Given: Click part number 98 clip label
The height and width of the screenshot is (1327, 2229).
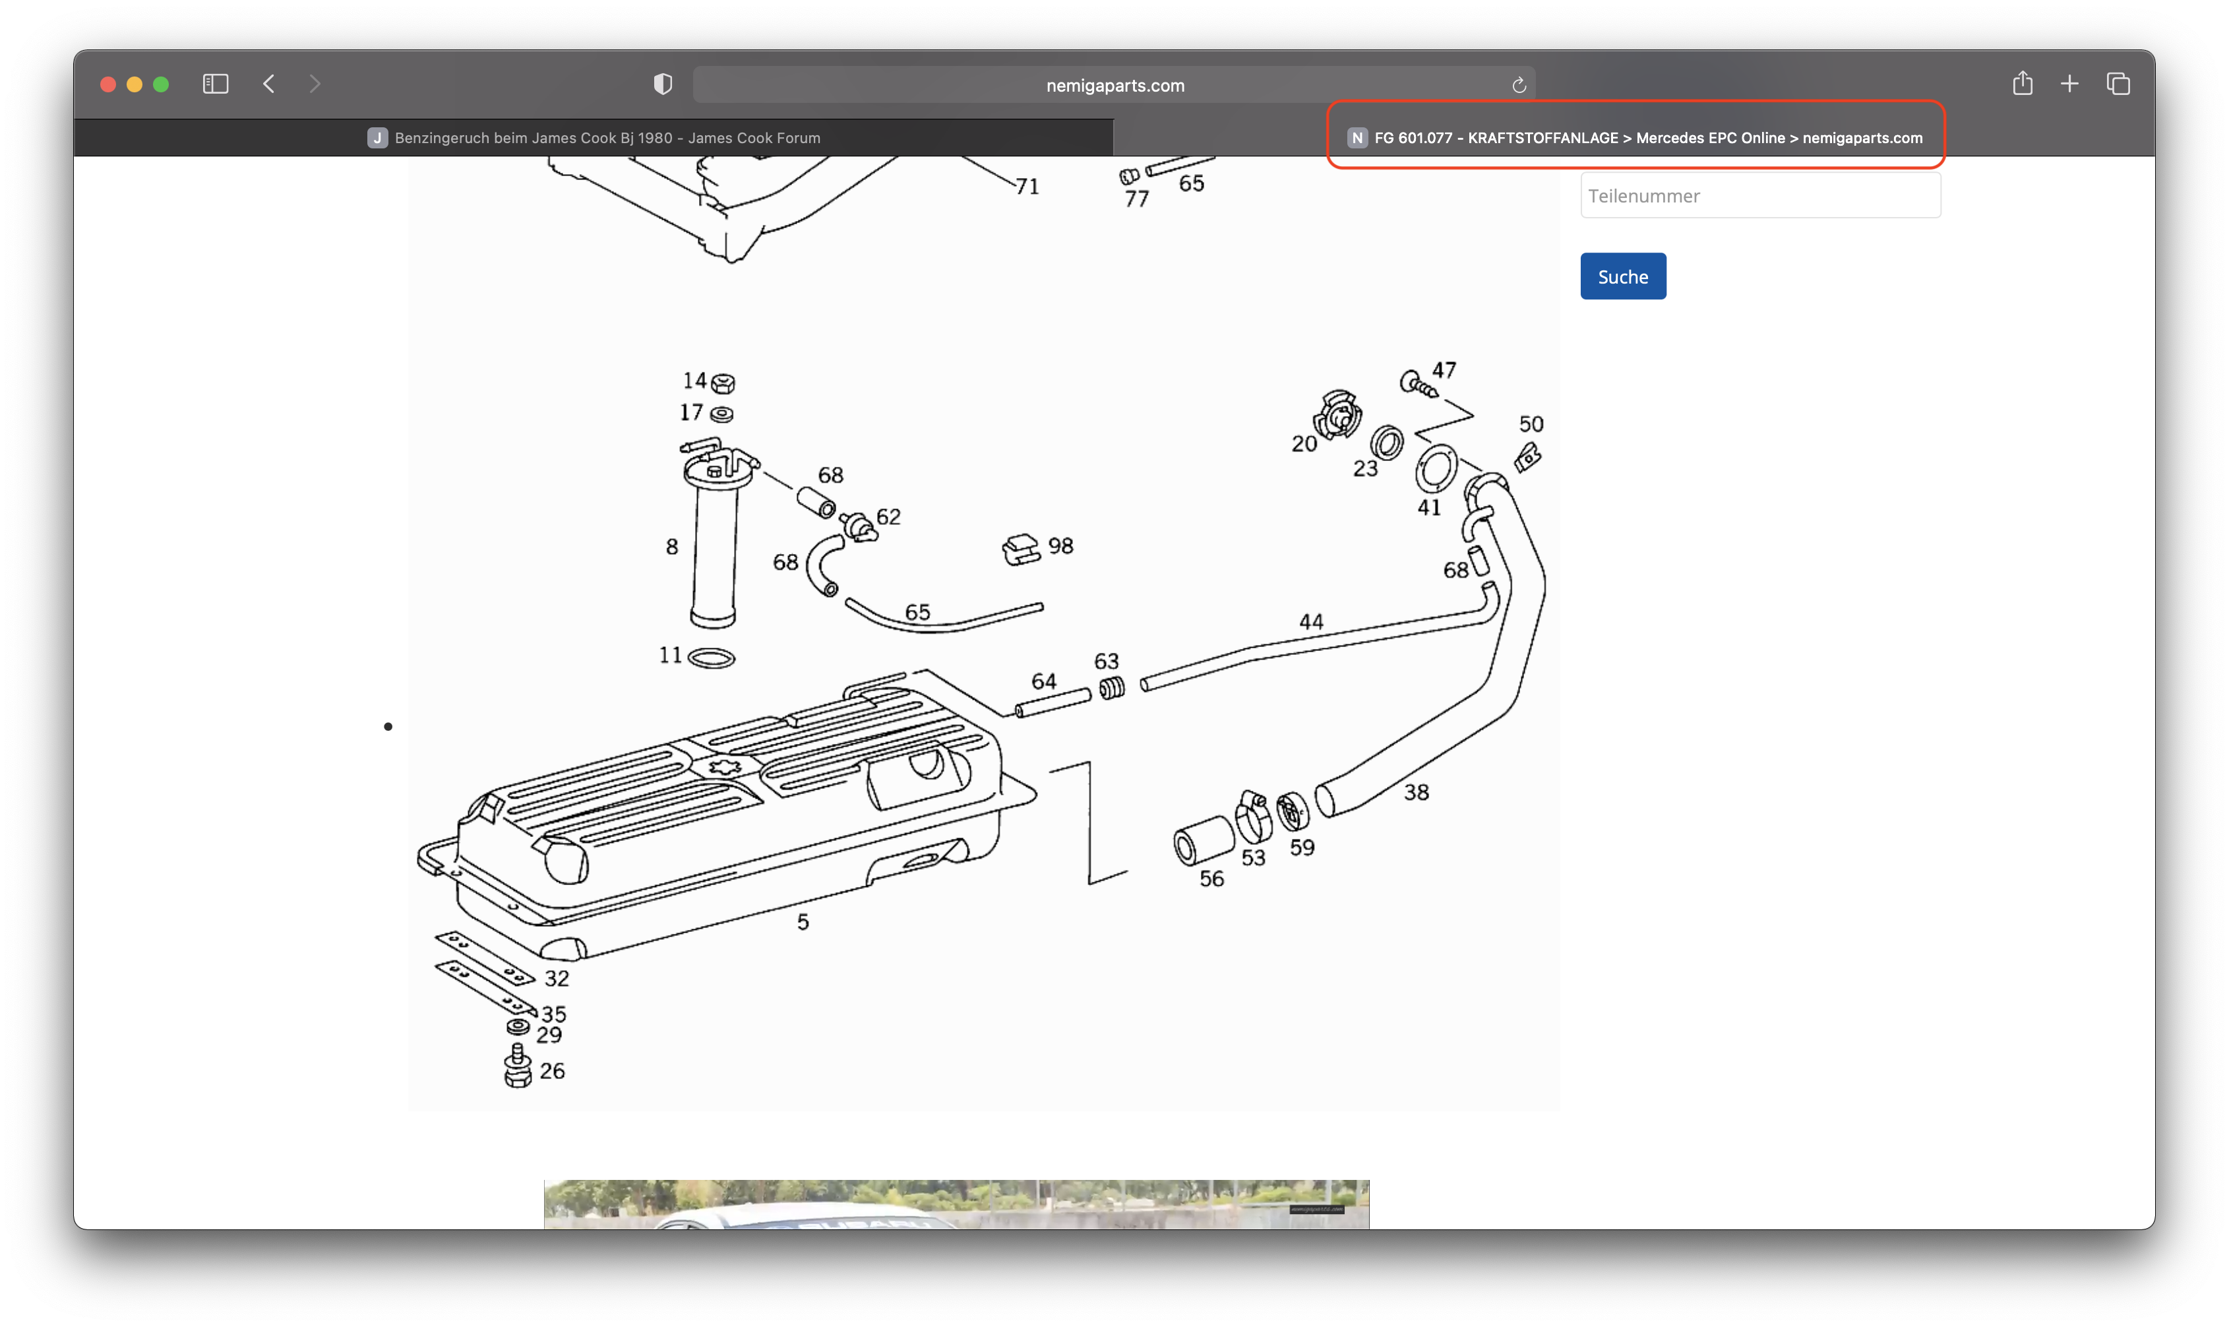Looking at the screenshot, I should [1060, 546].
